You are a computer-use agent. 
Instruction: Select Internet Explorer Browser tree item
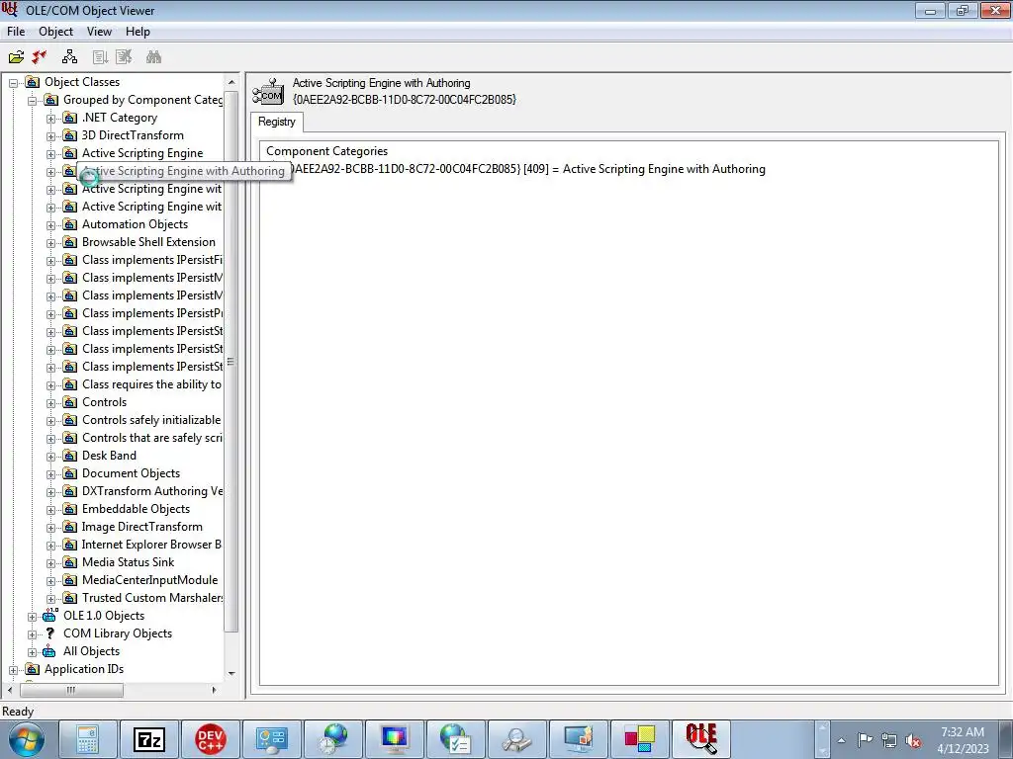pos(151,545)
